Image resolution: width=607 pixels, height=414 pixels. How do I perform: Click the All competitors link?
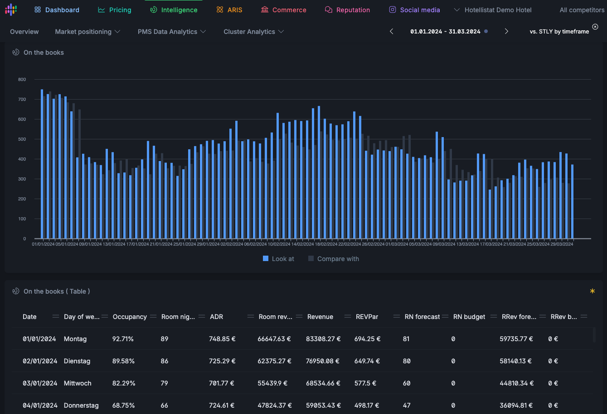point(582,10)
